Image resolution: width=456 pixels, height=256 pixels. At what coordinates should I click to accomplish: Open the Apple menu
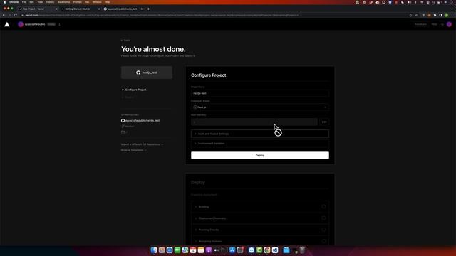[x=4, y=2]
